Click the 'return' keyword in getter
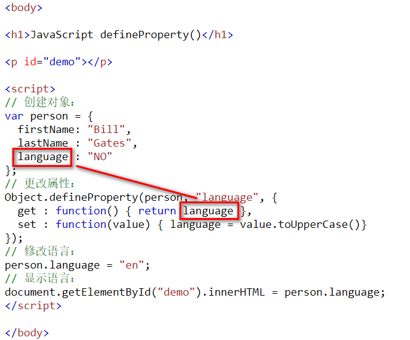 pos(157,211)
